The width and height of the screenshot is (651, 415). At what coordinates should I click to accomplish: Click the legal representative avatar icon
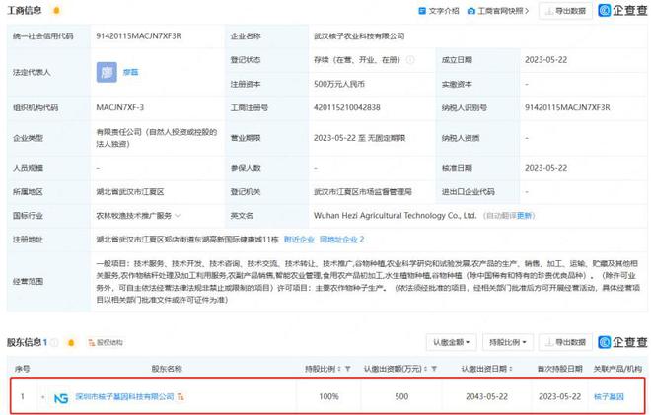107,72
